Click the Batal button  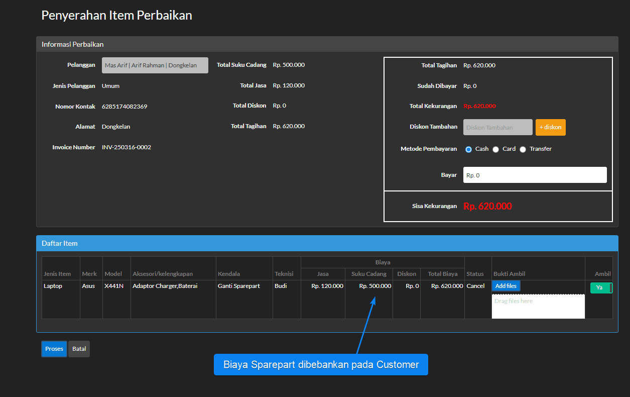(x=79, y=349)
